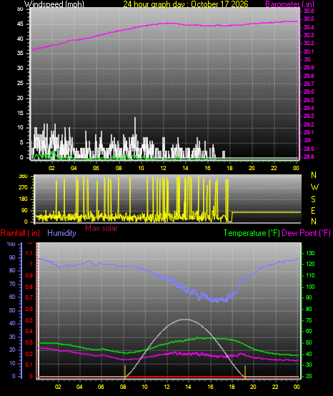Click wind direction axis value 360
Viewport: 333px width, 396px height.
[x=23, y=177]
